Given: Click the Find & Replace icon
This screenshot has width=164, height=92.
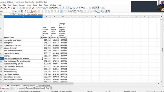Looking at the screenshot, I should (x=44, y=8).
